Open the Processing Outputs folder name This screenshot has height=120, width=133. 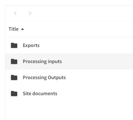coord(44,78)
